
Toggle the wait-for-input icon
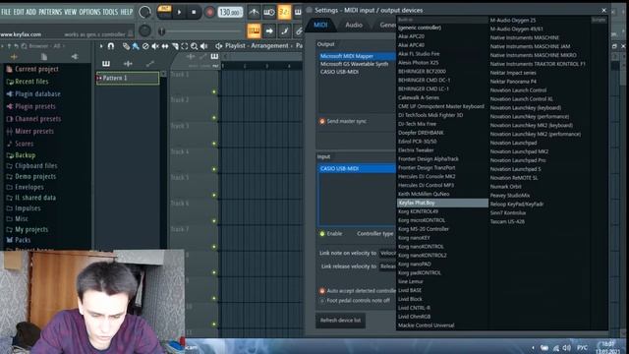[x=268, y=13]
